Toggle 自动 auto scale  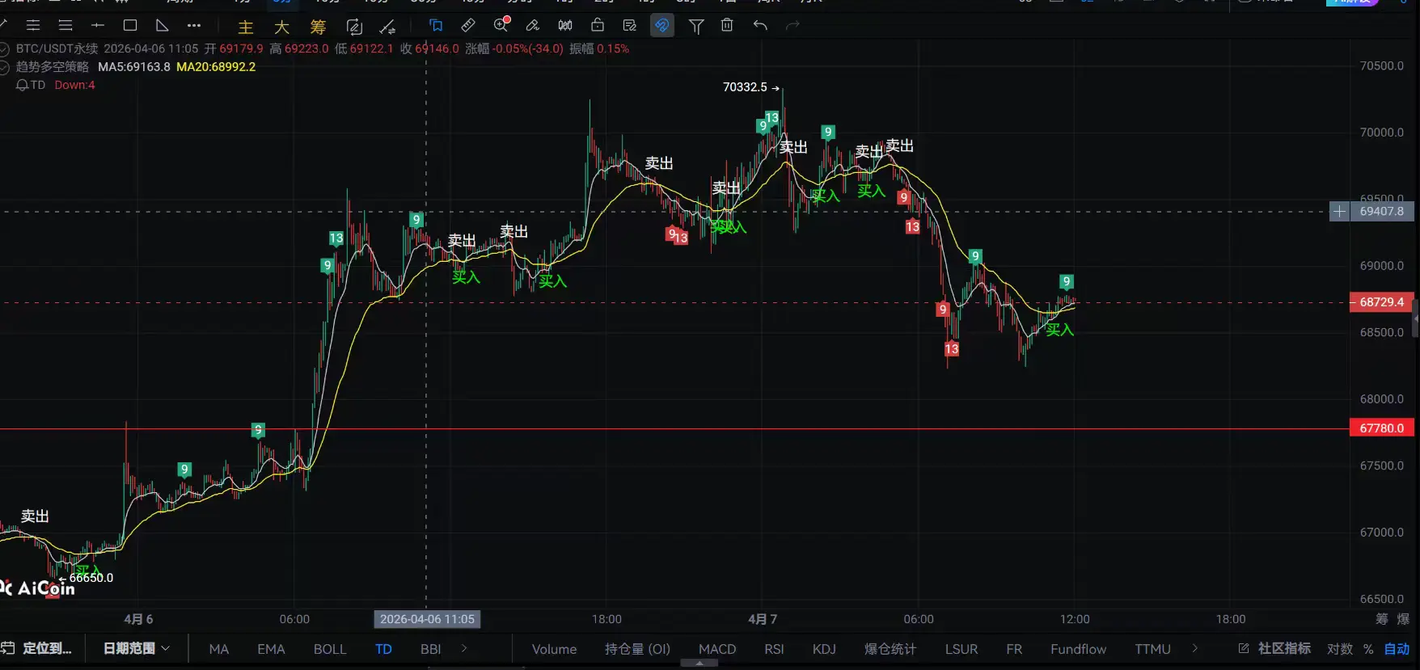pos(1397,649)
